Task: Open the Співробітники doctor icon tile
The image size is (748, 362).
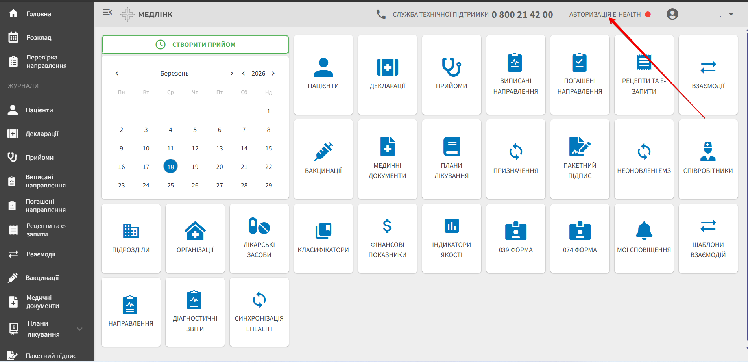Action: pyautogui.click(x=707, y=159)
